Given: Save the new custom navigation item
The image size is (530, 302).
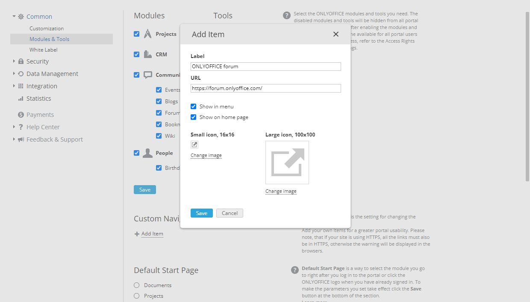Looking at the screenshot, I should (x=201, y=213).
